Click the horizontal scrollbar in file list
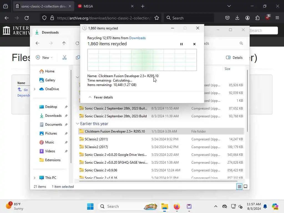Screen dimensions: 284x213 [x=158, y=181]
